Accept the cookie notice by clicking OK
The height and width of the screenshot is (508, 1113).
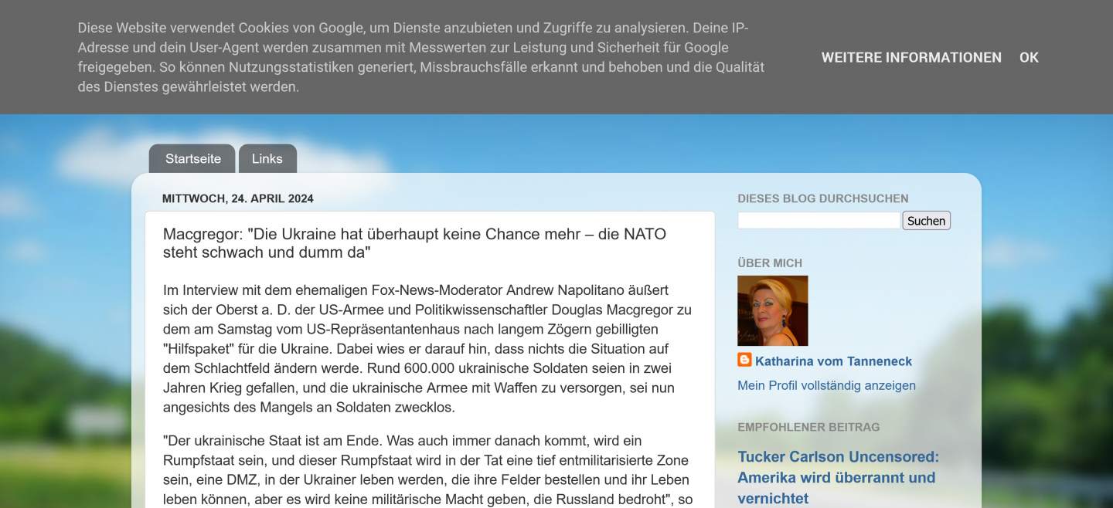1029,57
